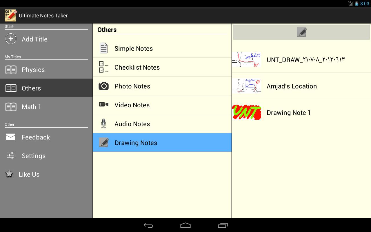The height and width of the screenshot is (232, 371).
Task: Select the Others notebook in sidebar
Action: pos(31,88)
